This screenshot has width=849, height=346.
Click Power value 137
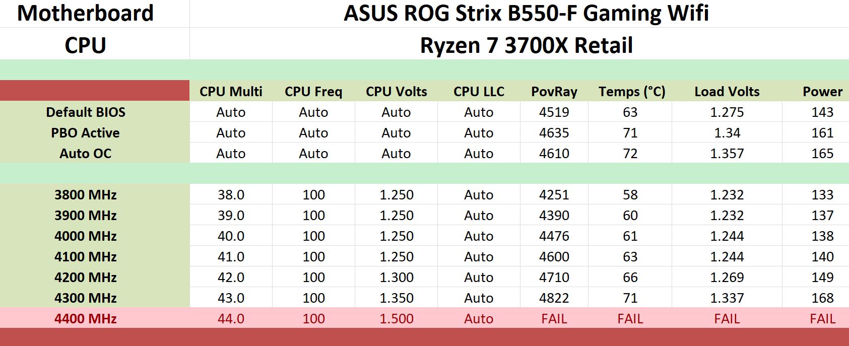coord(822,216)
